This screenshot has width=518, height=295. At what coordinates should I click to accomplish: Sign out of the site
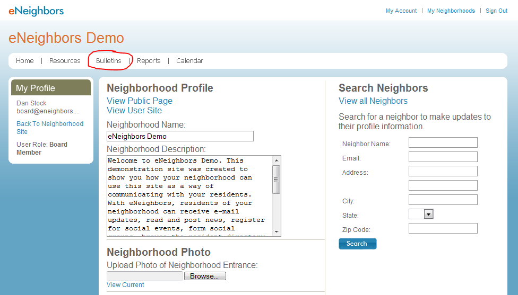coord(496,11)
